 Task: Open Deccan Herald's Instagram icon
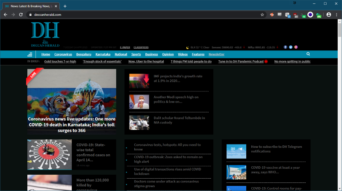(296, 47)
